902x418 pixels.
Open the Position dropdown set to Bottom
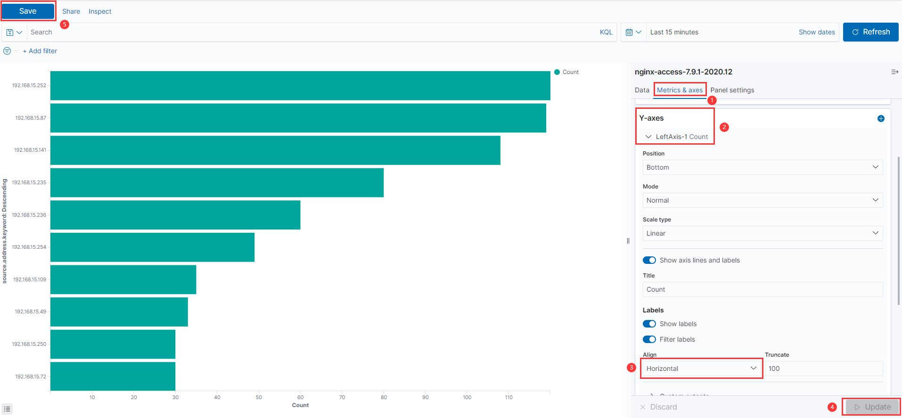pos(763,167)
